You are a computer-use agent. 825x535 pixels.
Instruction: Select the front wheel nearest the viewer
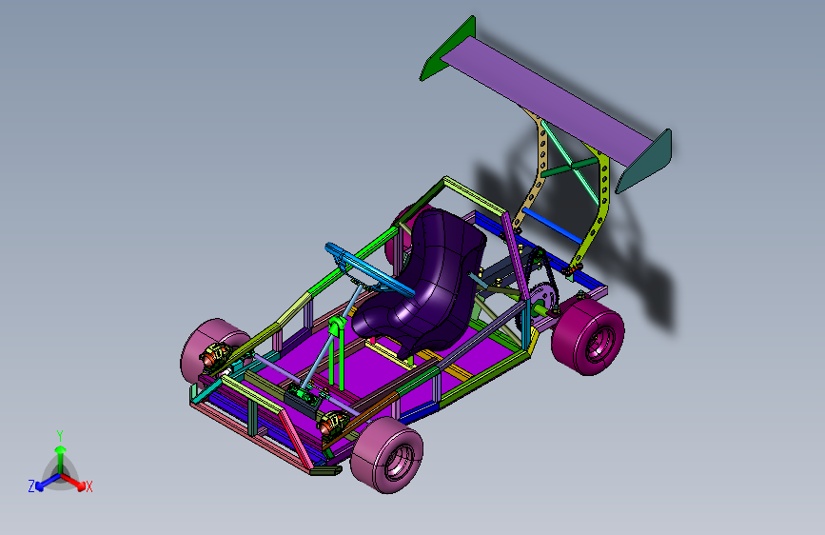click(387, 455)
